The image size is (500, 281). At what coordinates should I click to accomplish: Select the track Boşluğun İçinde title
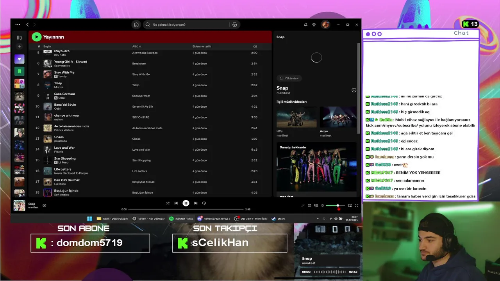click(66, 190)
